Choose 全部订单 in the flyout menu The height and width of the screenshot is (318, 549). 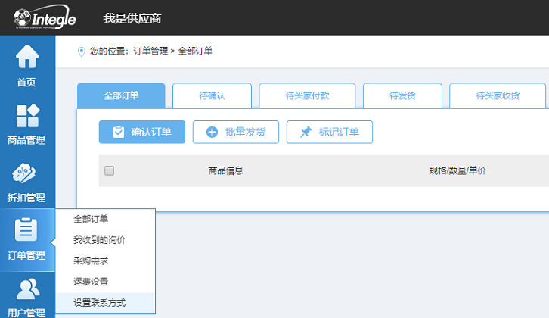click(x=91, y=220)
